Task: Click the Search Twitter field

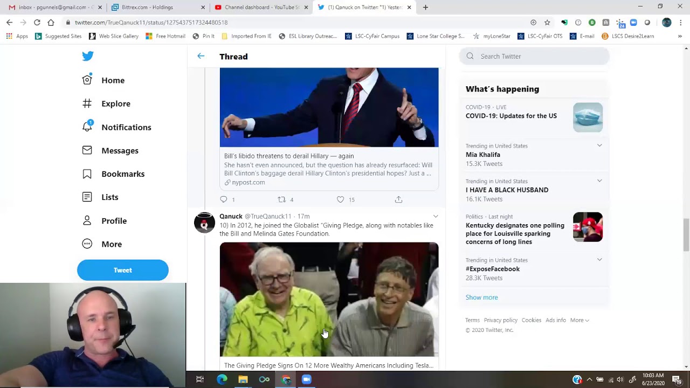Action: 534,56
